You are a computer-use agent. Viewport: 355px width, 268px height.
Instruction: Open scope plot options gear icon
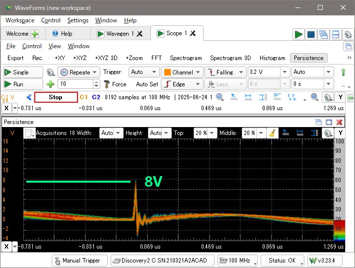click(x=328, y=97)
